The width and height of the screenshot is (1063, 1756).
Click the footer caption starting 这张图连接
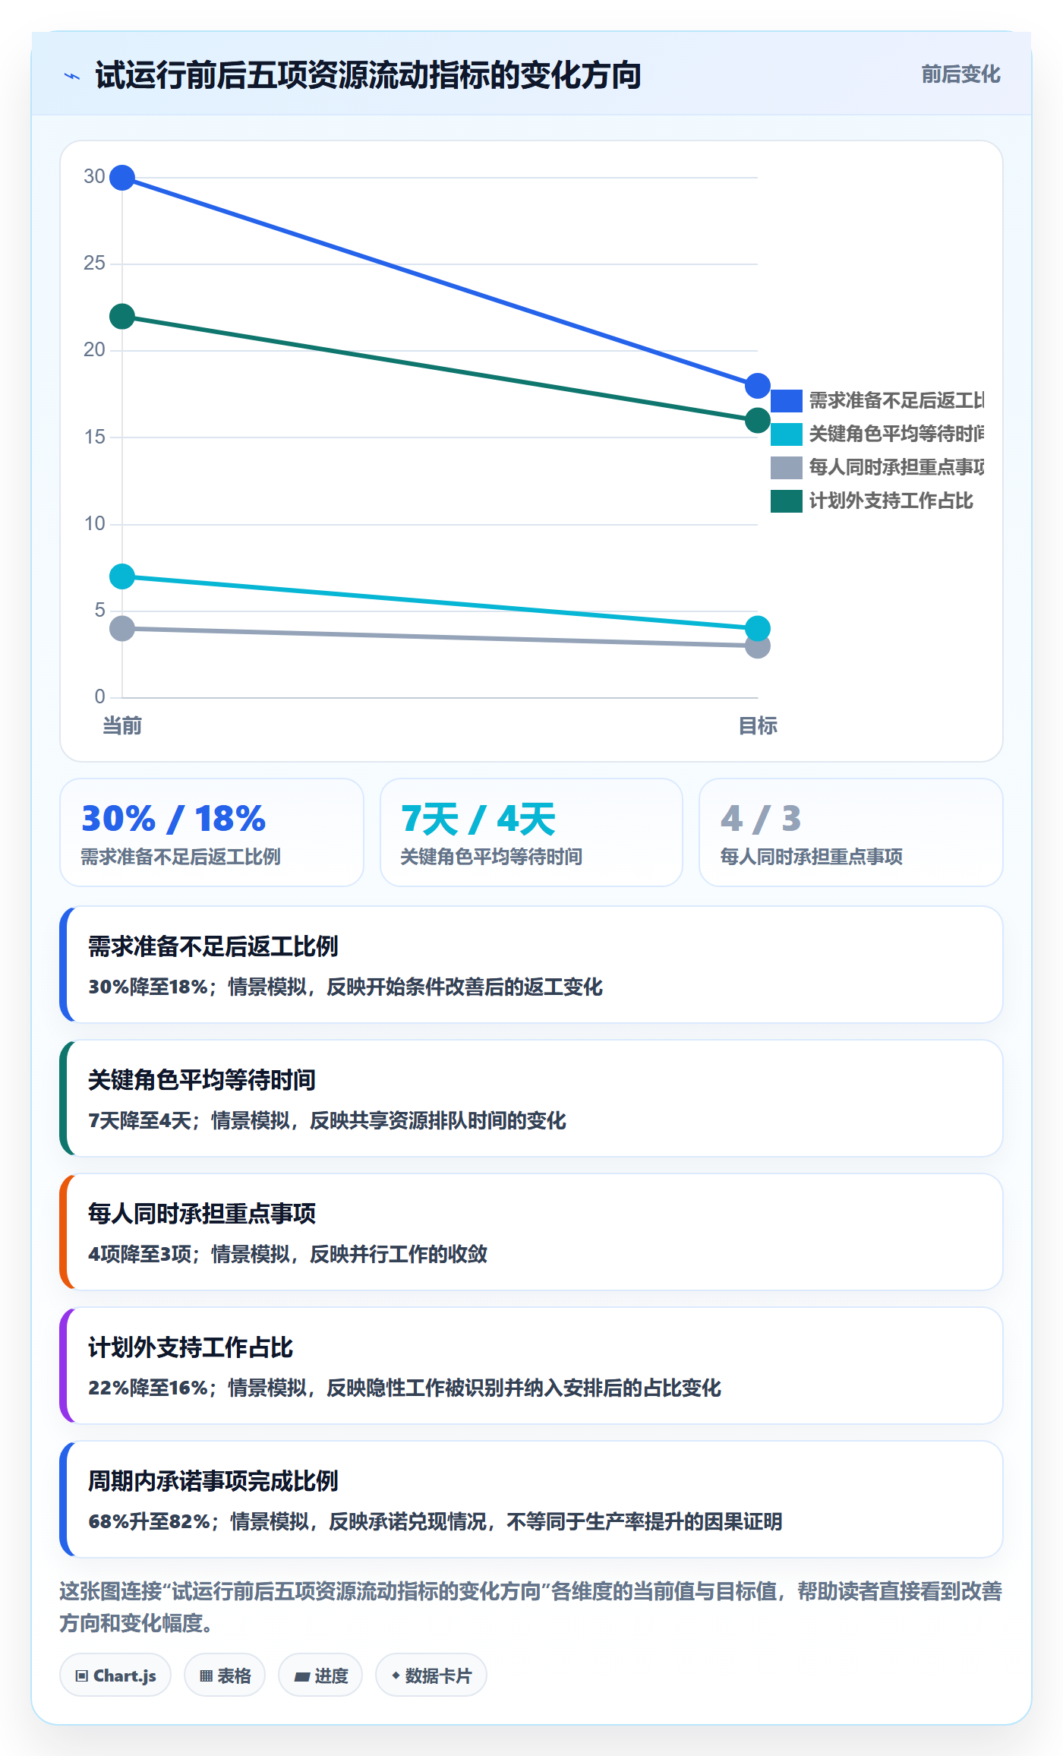531,1606
